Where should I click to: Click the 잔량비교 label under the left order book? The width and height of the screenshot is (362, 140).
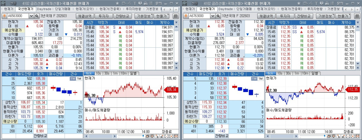coord(40,136)
